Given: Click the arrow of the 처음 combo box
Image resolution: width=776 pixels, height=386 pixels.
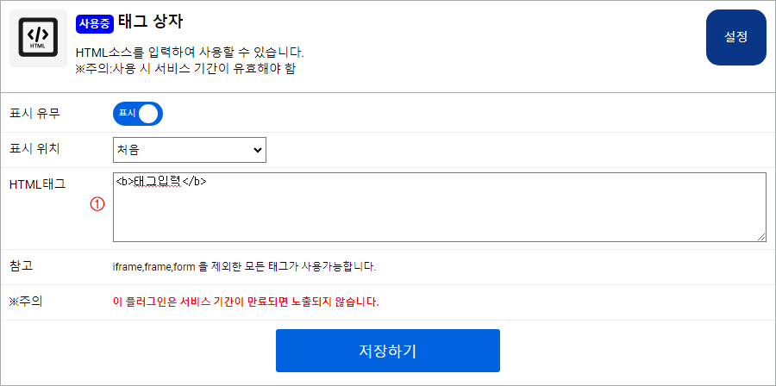Looking at the screenshot, I should pos(257,150).
